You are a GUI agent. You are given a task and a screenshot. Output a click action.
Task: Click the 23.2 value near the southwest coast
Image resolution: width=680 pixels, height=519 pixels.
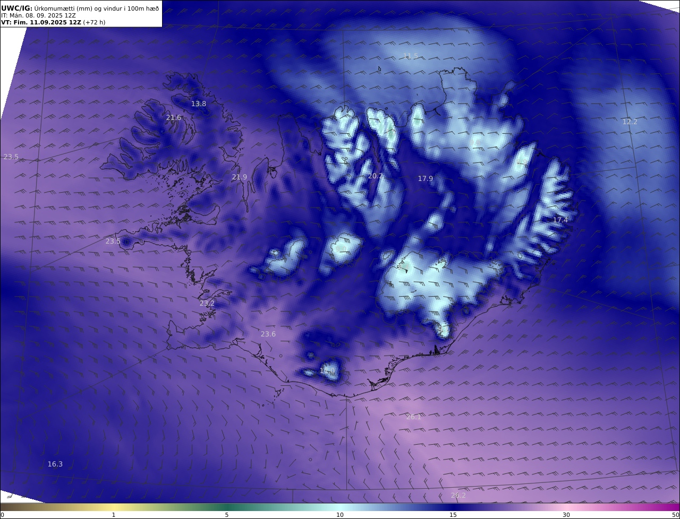207,303
